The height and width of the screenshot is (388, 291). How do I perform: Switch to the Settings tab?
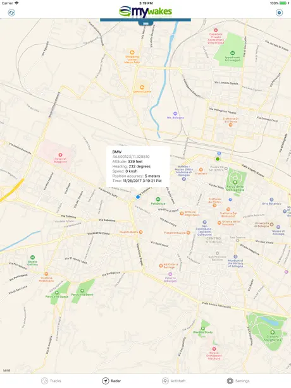pyautogui.click(x=238, y=380)
